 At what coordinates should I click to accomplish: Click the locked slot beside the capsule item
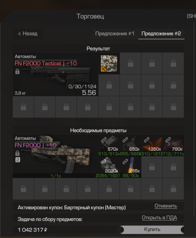click(152, 167)
